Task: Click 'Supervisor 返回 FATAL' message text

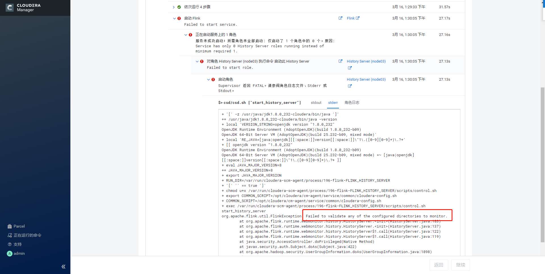Action: click(272, 88)
